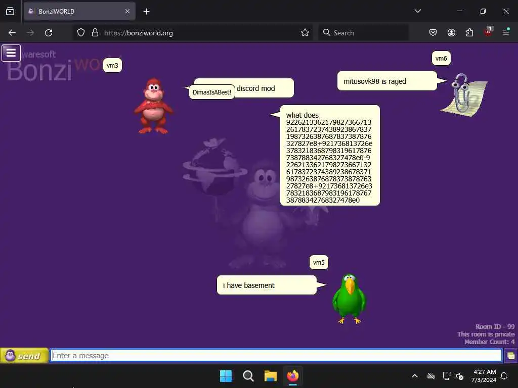Select the BonziWORLD tab
This screenshot has width=518, height=388.
[x=79, y=11]
